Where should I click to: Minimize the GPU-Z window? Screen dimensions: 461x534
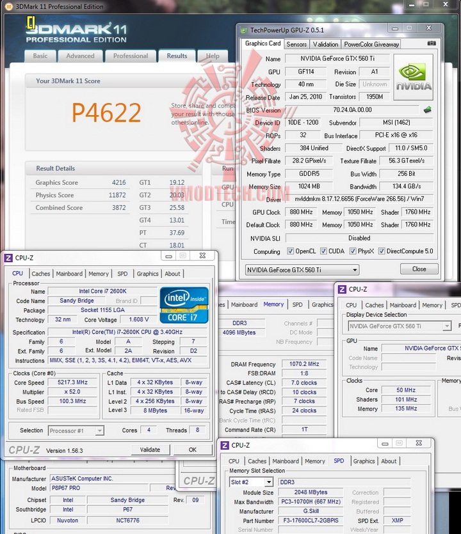click(395, 29)
